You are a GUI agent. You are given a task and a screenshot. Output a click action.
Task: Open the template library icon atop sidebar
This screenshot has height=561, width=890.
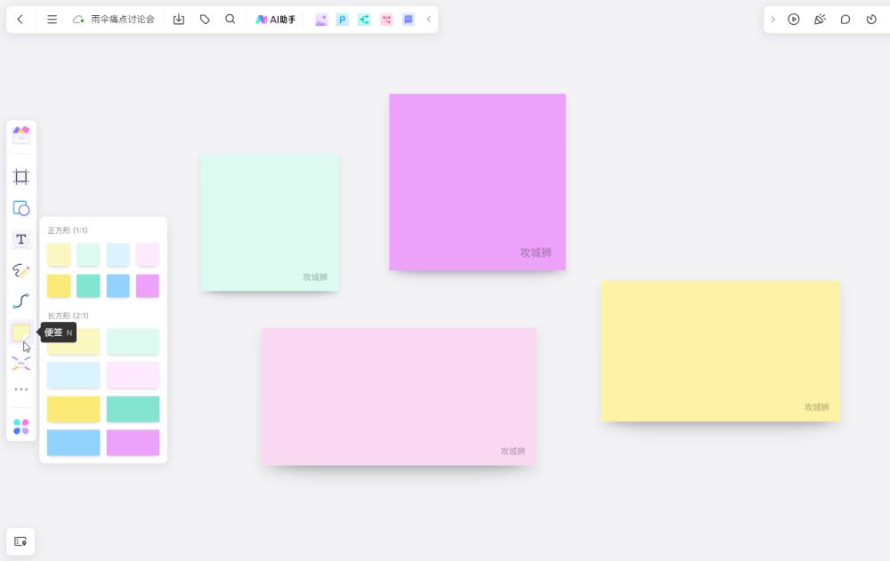point(21,134)
